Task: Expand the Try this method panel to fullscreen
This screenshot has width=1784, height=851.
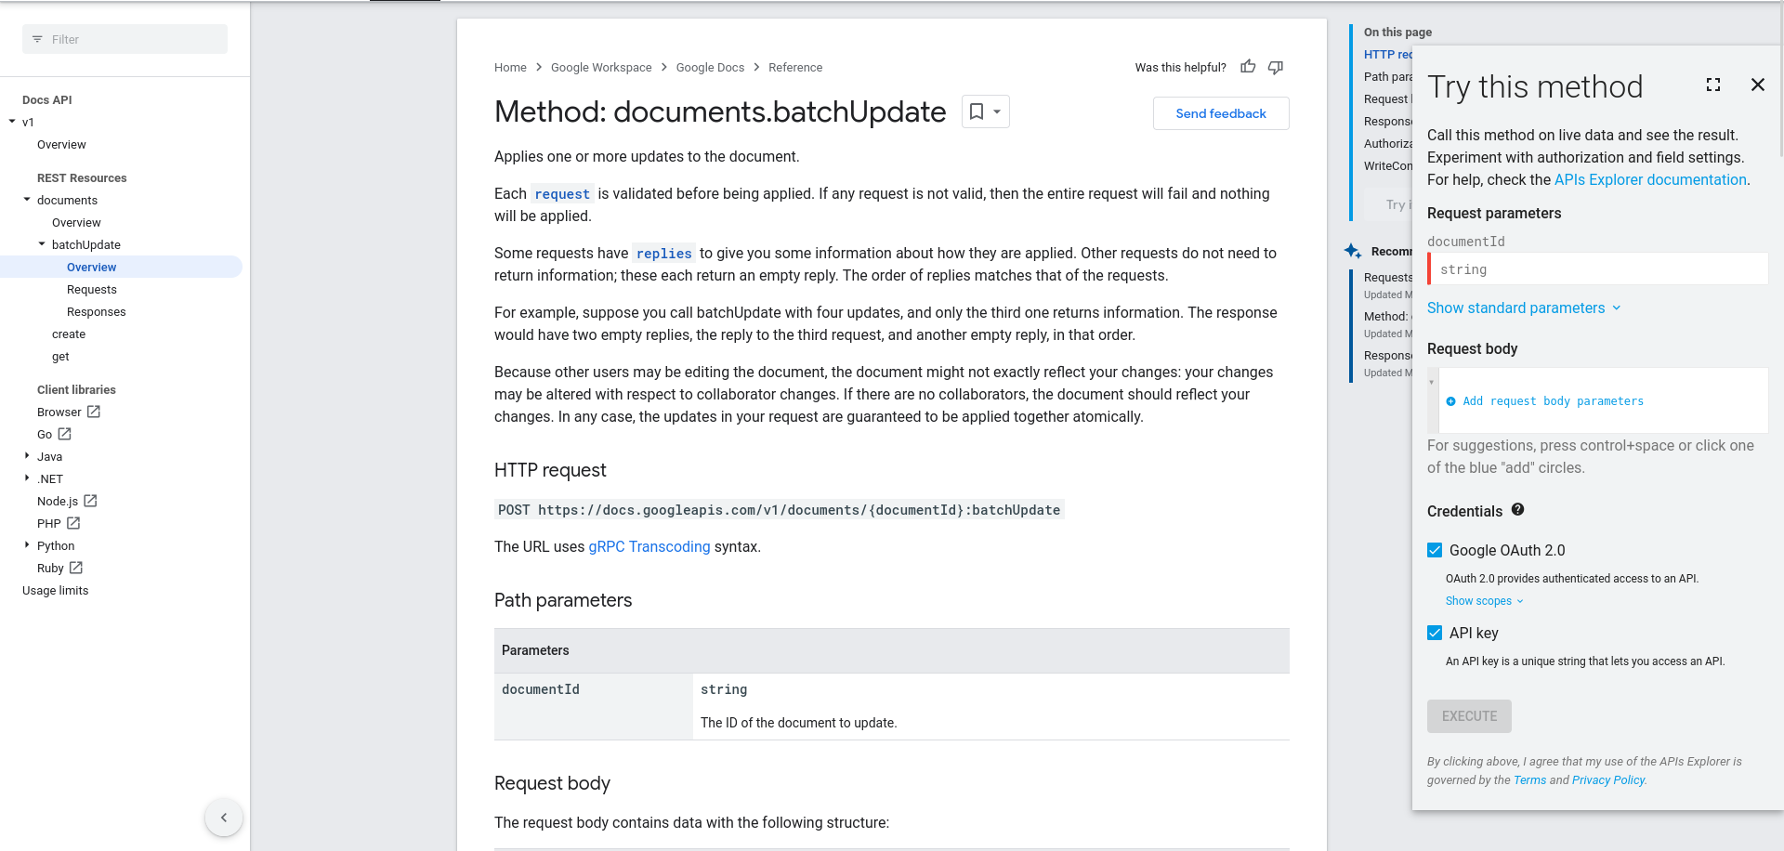Action: (x=1713, y=85)
